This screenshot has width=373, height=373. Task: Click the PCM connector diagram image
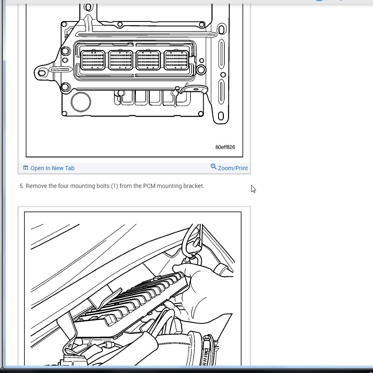(x=134, y=81)
